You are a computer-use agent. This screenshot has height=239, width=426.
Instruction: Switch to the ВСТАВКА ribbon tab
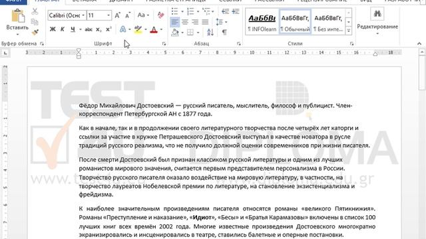point(85,1)
